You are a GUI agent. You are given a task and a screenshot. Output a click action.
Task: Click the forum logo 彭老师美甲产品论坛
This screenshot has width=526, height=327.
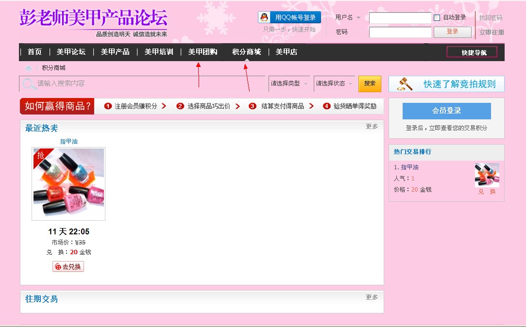click(x=93, y=17)
